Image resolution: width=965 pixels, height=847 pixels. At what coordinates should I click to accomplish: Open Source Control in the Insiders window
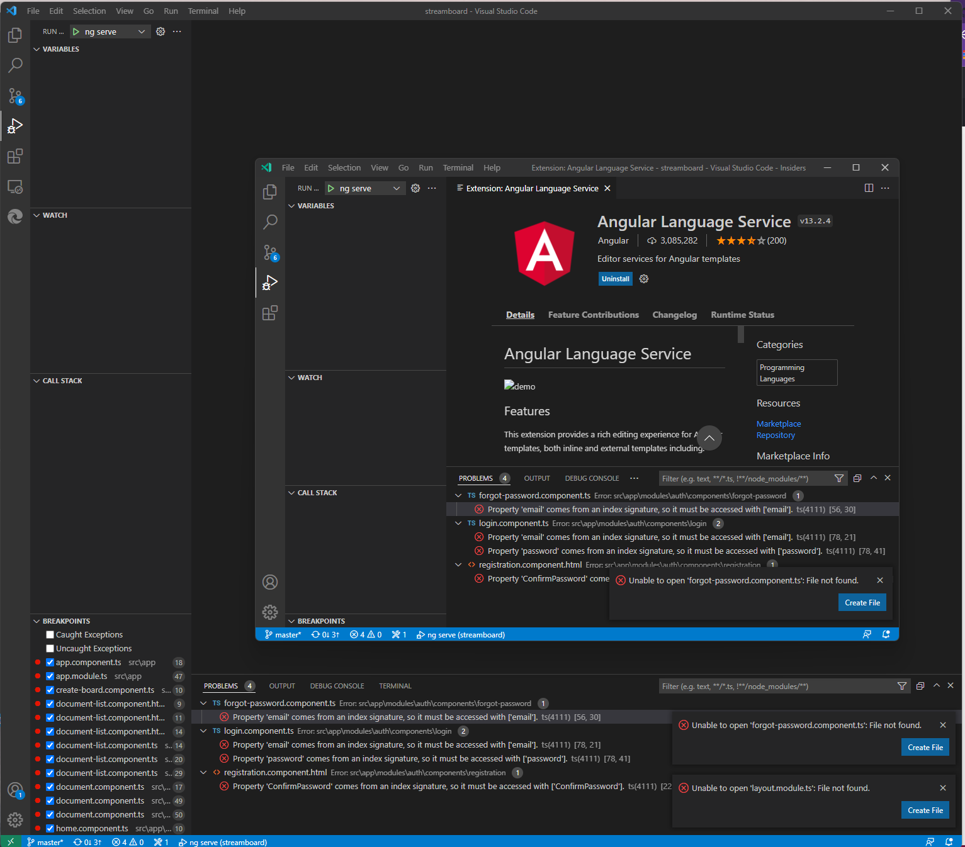click(270, 252)
